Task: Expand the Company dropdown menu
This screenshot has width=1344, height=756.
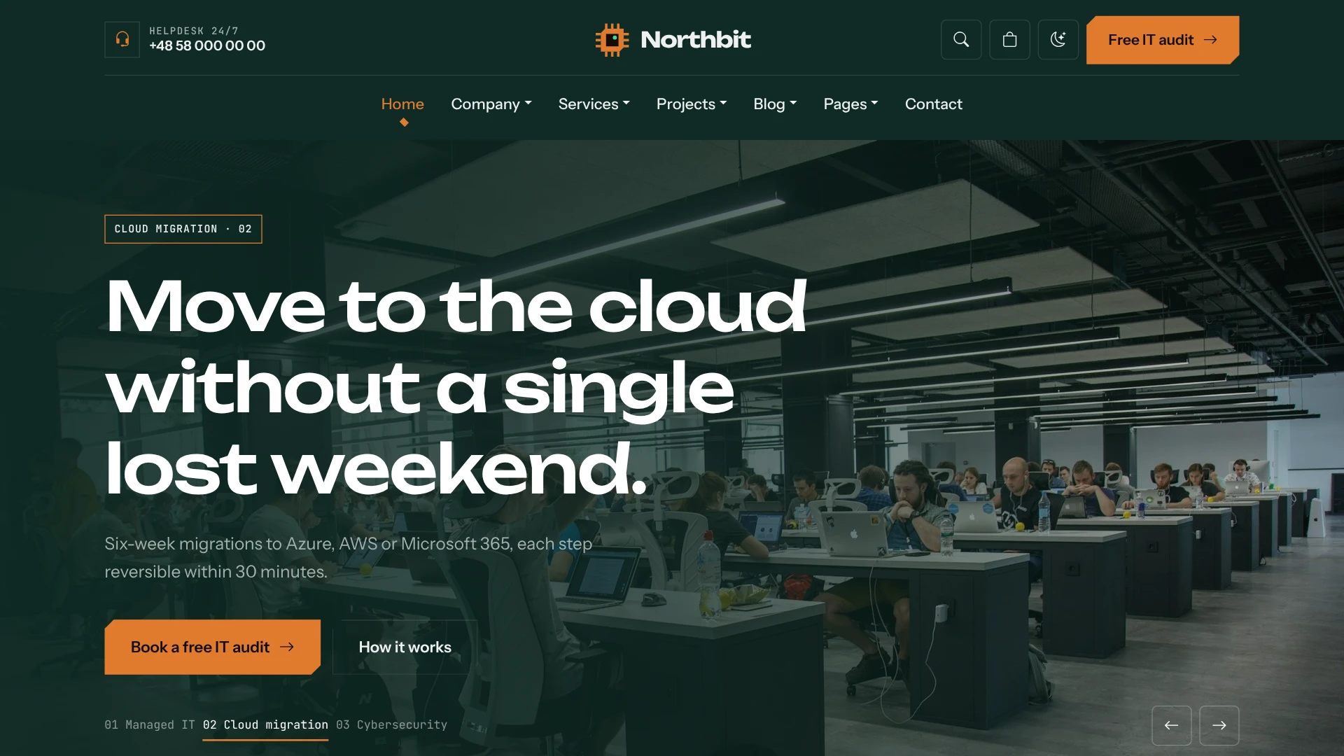Action: pyautogui.click(x=491, y=104)
